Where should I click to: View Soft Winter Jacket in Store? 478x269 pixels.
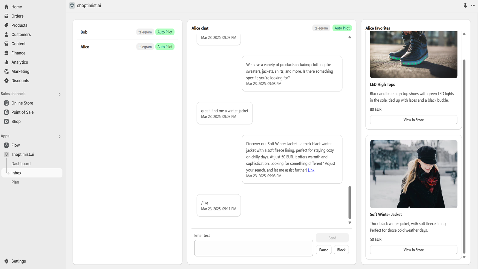click(x=413, y=250)
